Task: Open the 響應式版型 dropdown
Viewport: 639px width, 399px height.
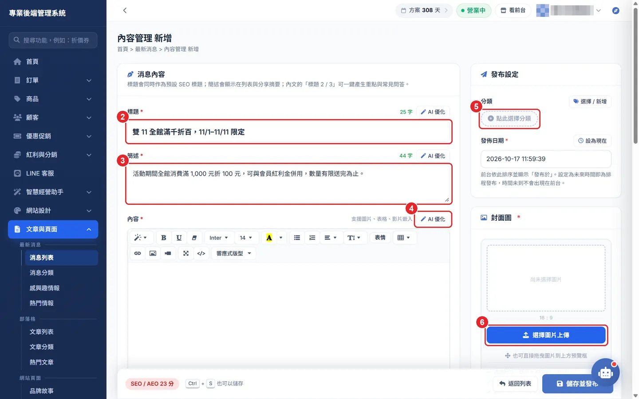Action: (234, 253)
